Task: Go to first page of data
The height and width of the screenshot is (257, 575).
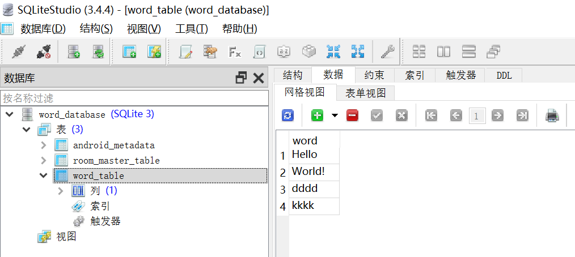Action: 431,115
